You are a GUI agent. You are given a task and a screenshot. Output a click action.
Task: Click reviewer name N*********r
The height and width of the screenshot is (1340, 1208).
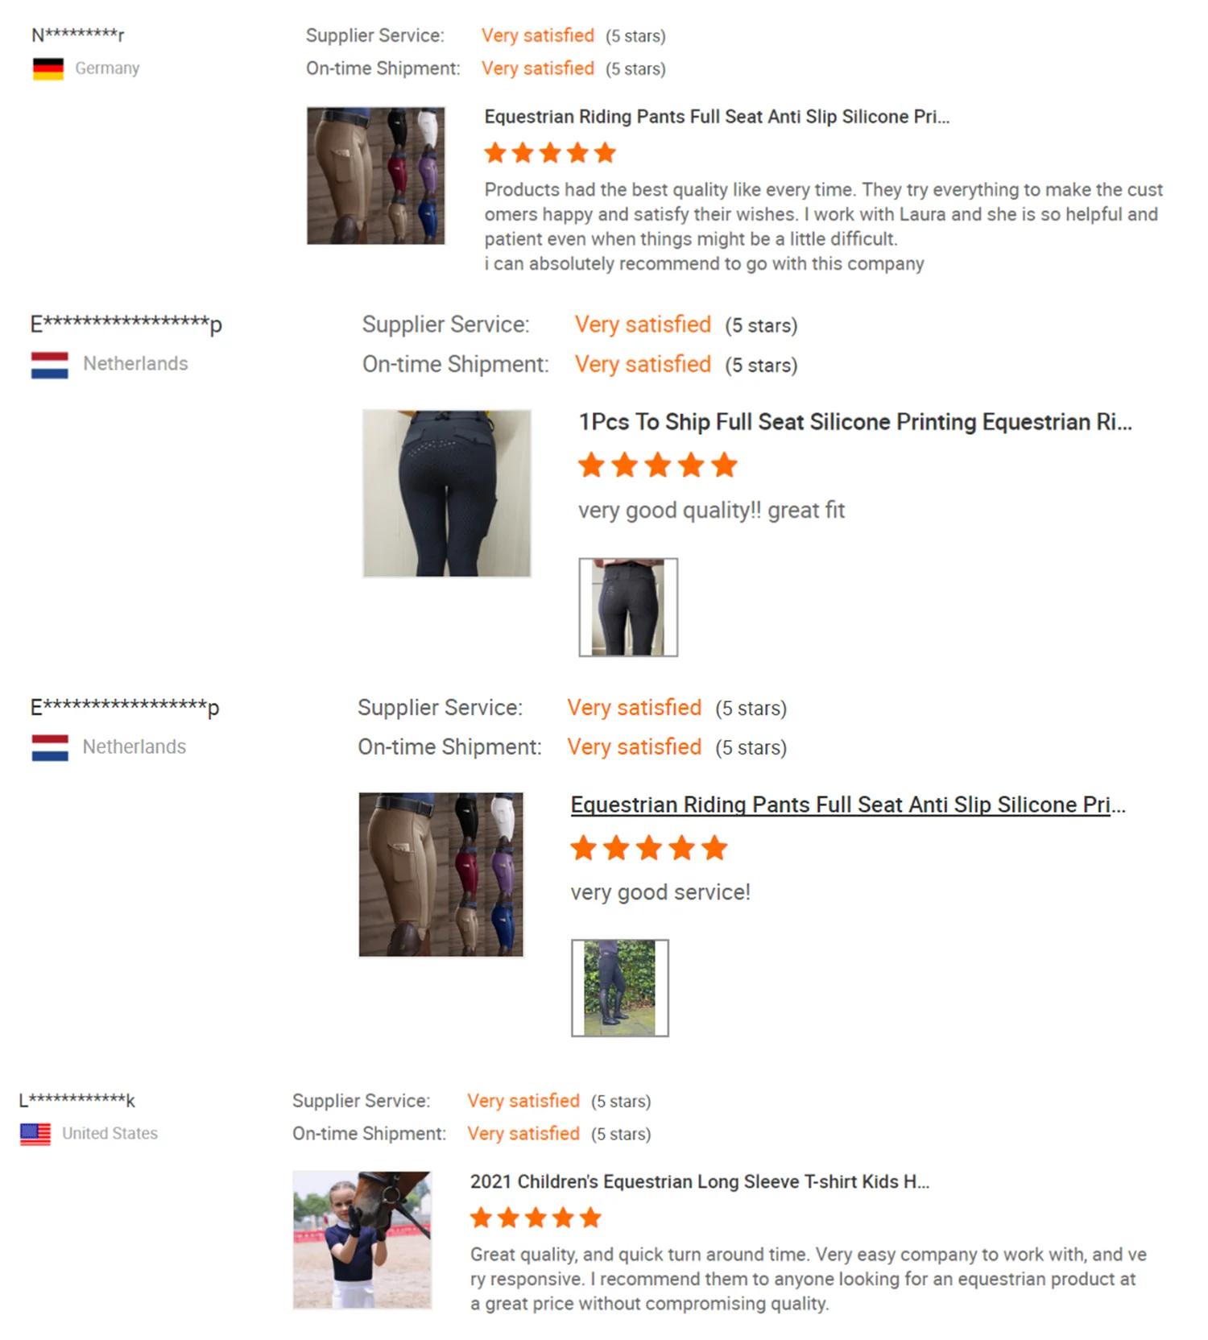point(78,35)
